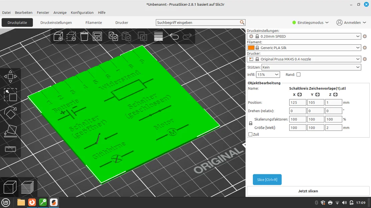Click the Delete selected object icon
Viewport: 371px width, 208px height.
[71, 36]
